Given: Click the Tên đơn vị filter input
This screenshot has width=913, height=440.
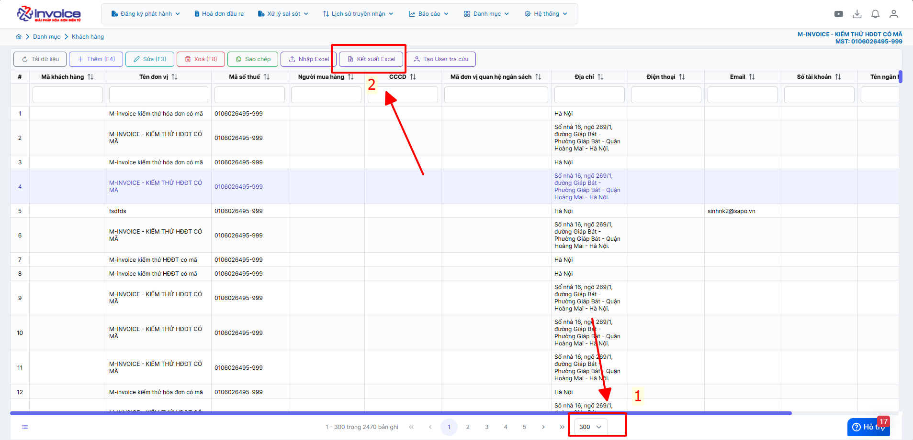Looking at the screenshot, I should coord(158,95).
